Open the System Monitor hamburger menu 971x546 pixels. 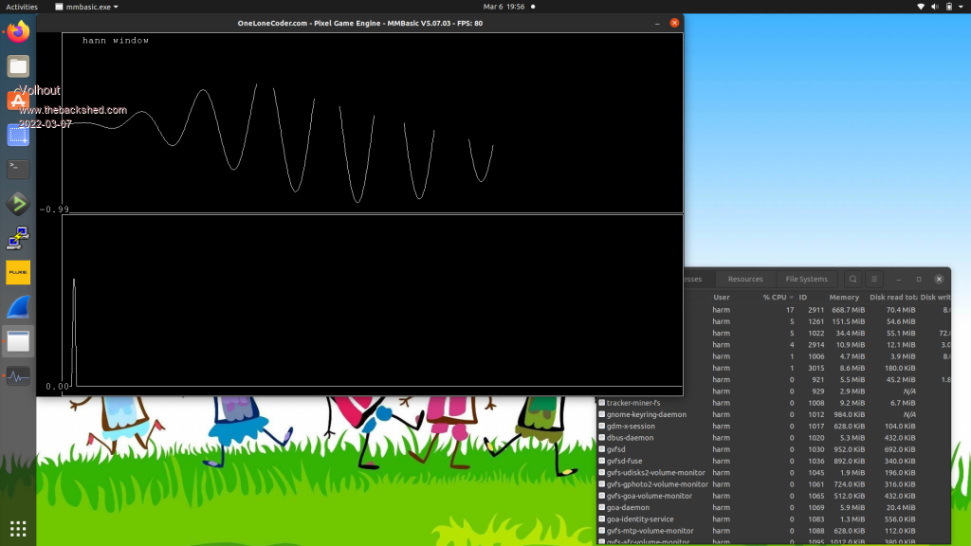click(x=874, y=280)
